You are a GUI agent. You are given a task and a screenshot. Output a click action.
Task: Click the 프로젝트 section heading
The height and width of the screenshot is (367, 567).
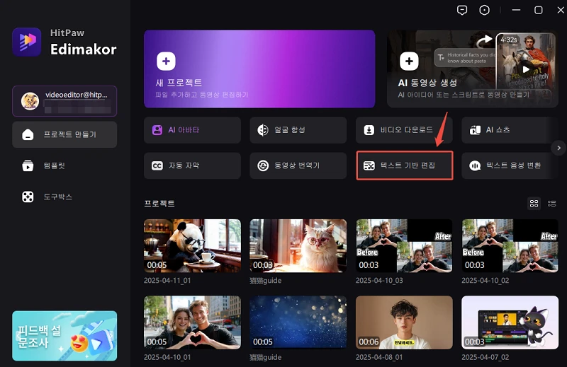(x=159, y=204)
